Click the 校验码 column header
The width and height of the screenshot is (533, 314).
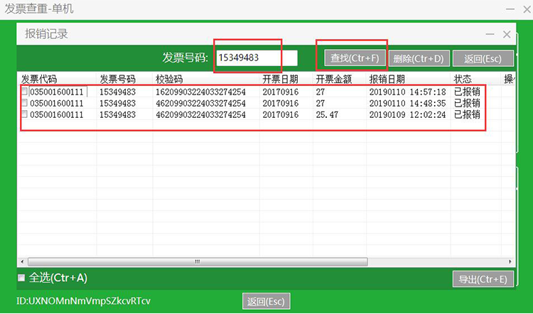point(168,79)
